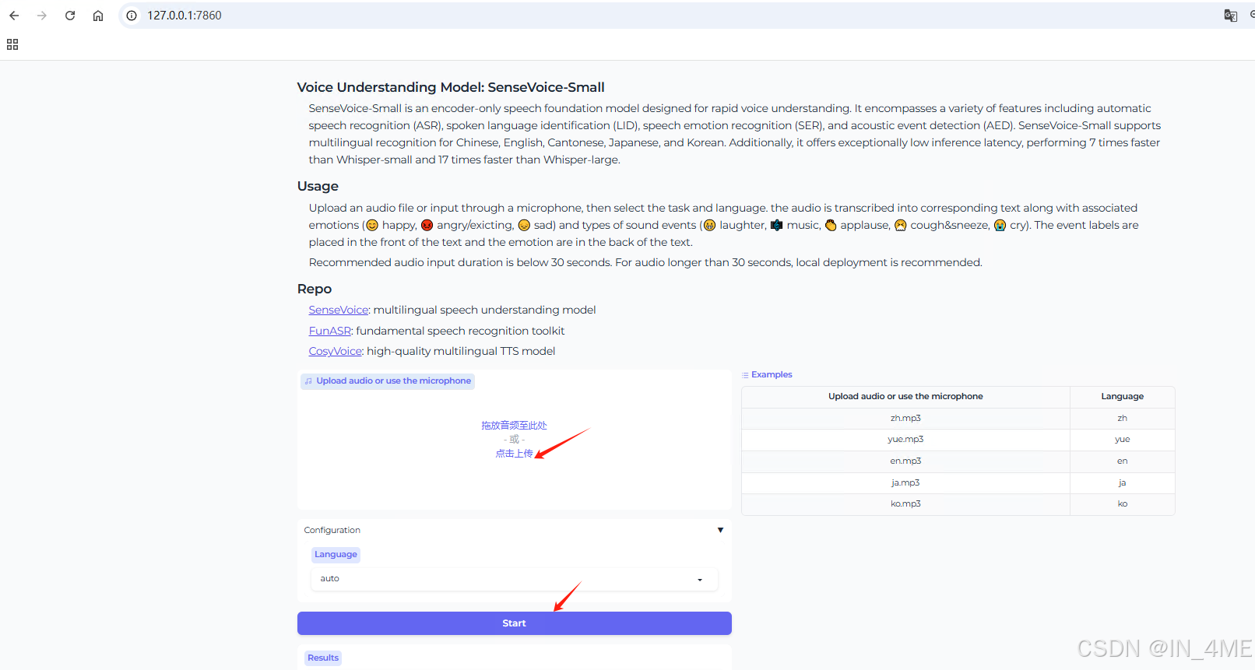Open the apps grid icon in bookmarks bar

pyautogui.click(x=12, y=44)
